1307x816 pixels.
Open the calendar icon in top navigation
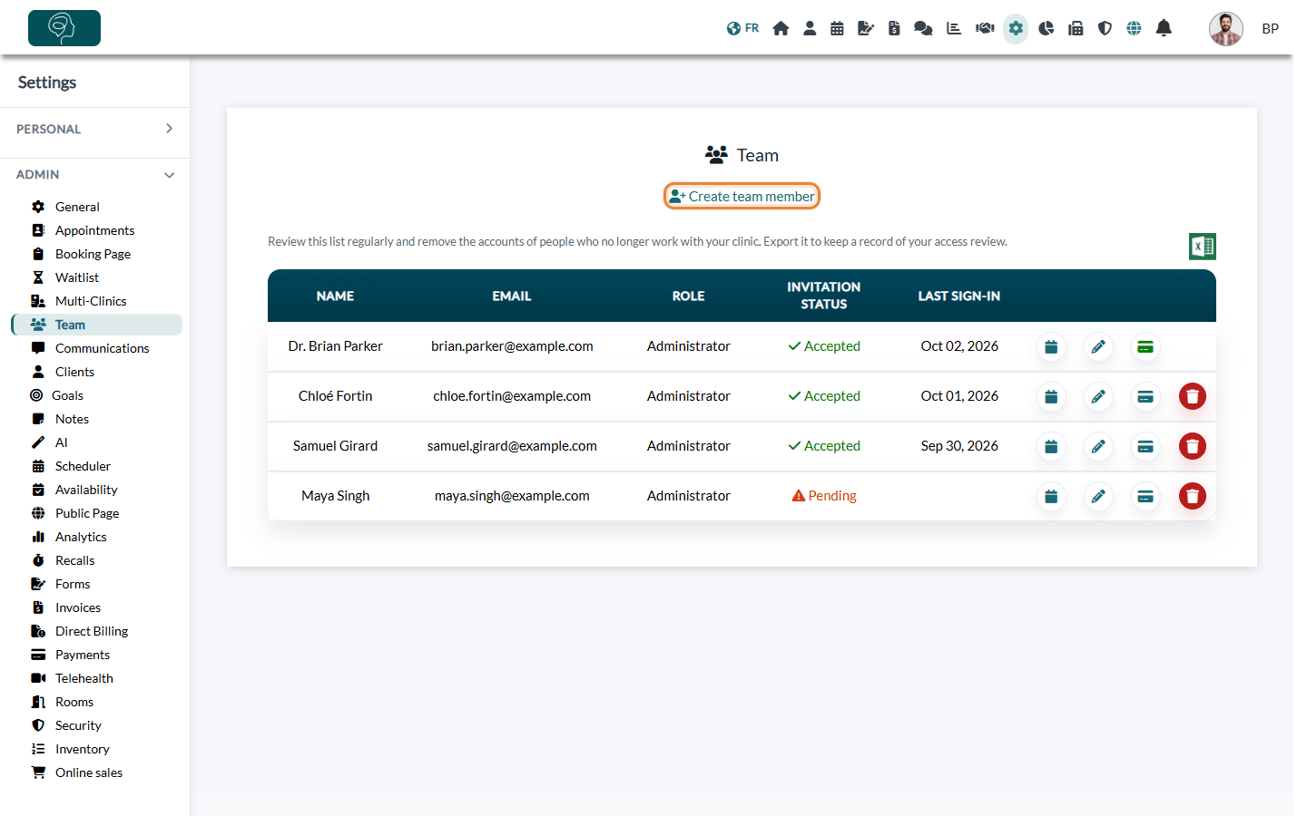point(837,28)
